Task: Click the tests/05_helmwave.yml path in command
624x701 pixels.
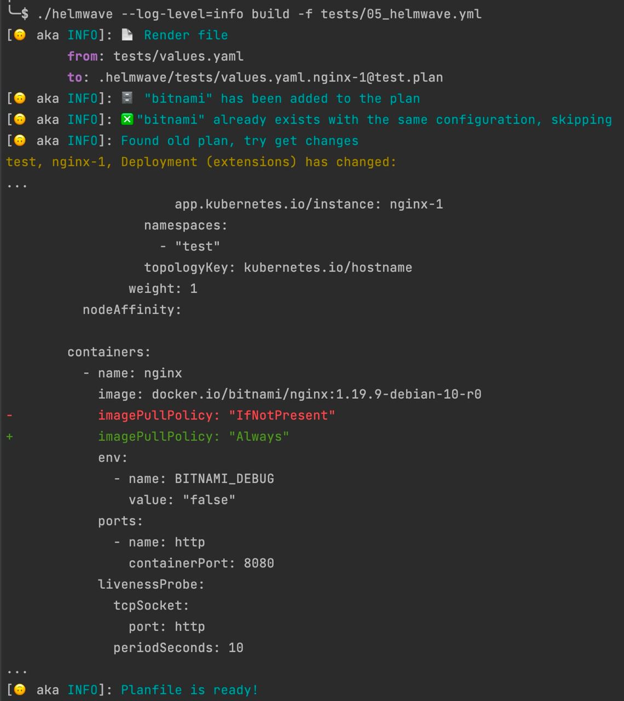Action: [x=401, y=14]
